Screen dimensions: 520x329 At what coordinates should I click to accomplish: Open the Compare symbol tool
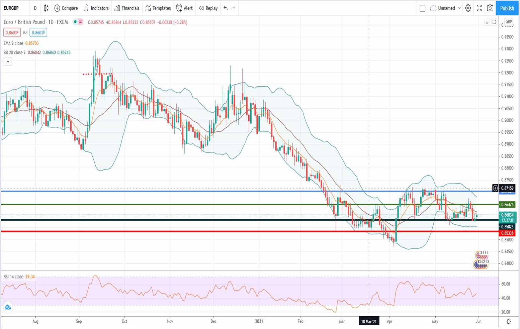tap(66, 8)
